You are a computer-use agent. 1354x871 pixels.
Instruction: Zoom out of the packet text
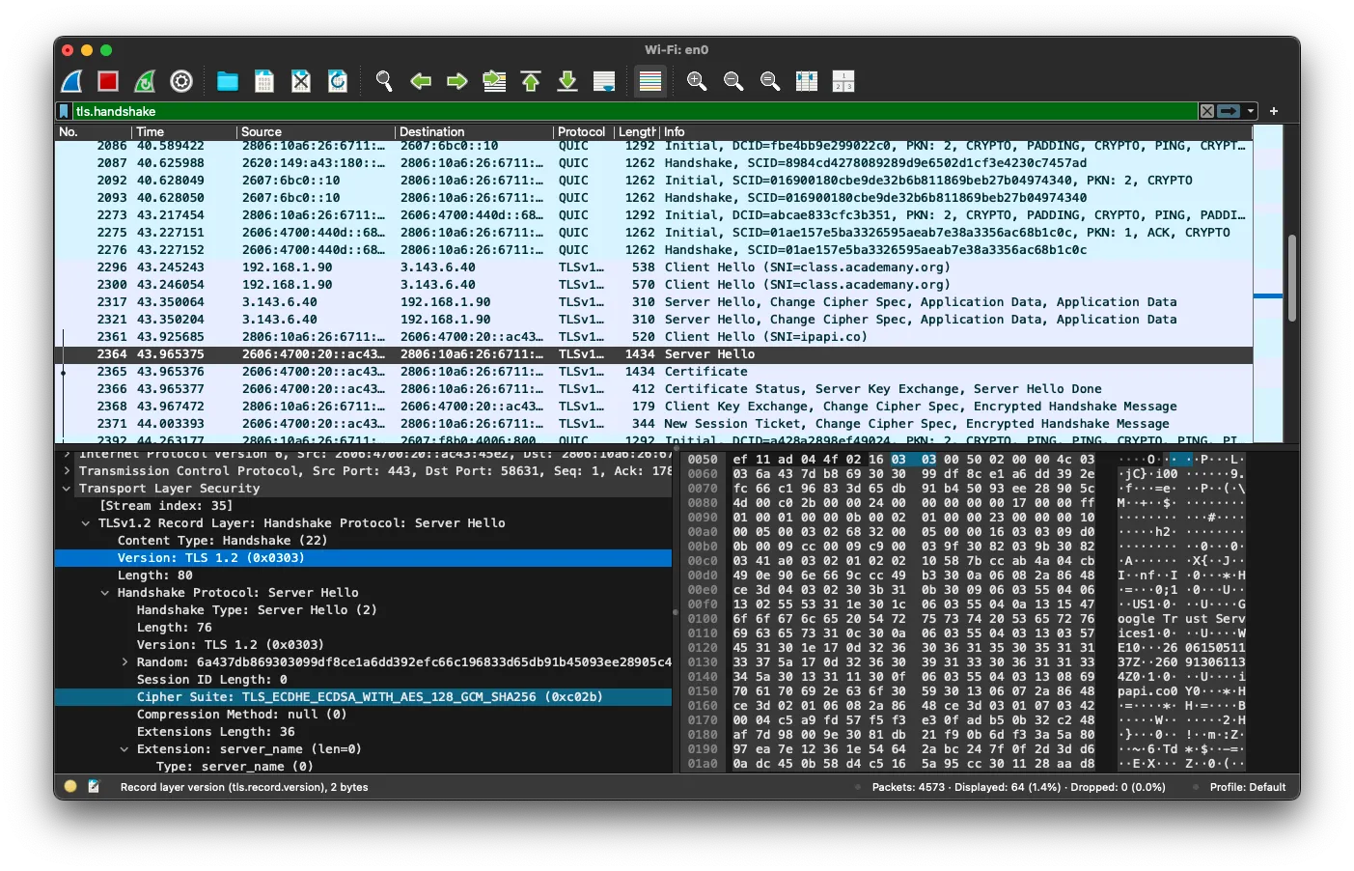pos(733,81)
